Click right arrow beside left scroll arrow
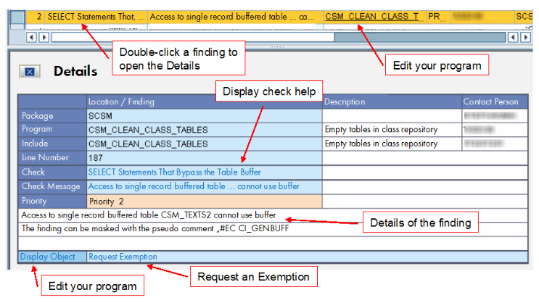Viewport: 539px width, 303px height. pyautogui.click(x=44, y=36)
